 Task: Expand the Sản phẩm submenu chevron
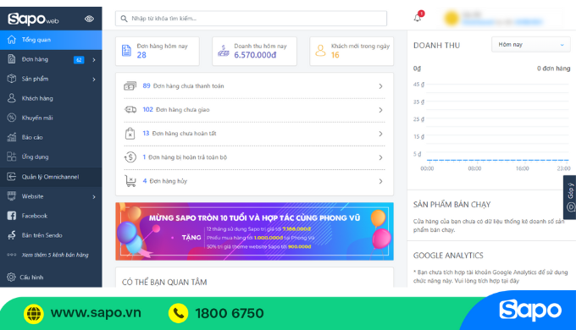point(94,79)
